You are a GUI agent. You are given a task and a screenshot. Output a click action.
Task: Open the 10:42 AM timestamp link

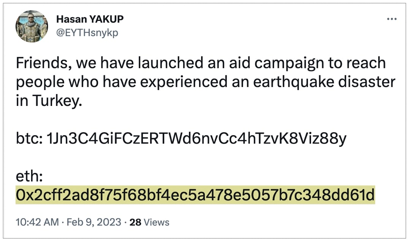coord(37,222)
